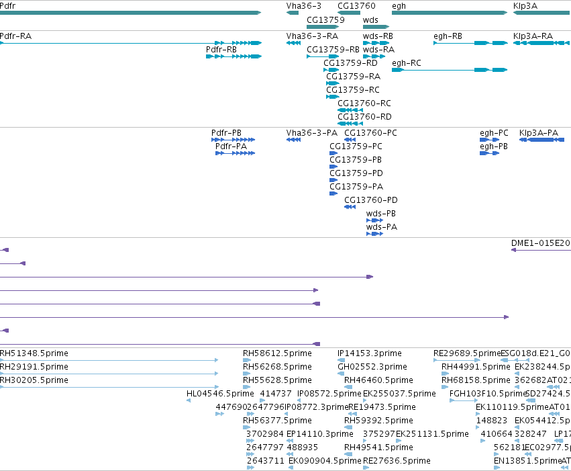Viewport: 571px width, 471px height.
Task: Select the 488935 EST label
Action: [x=302, y=448]
